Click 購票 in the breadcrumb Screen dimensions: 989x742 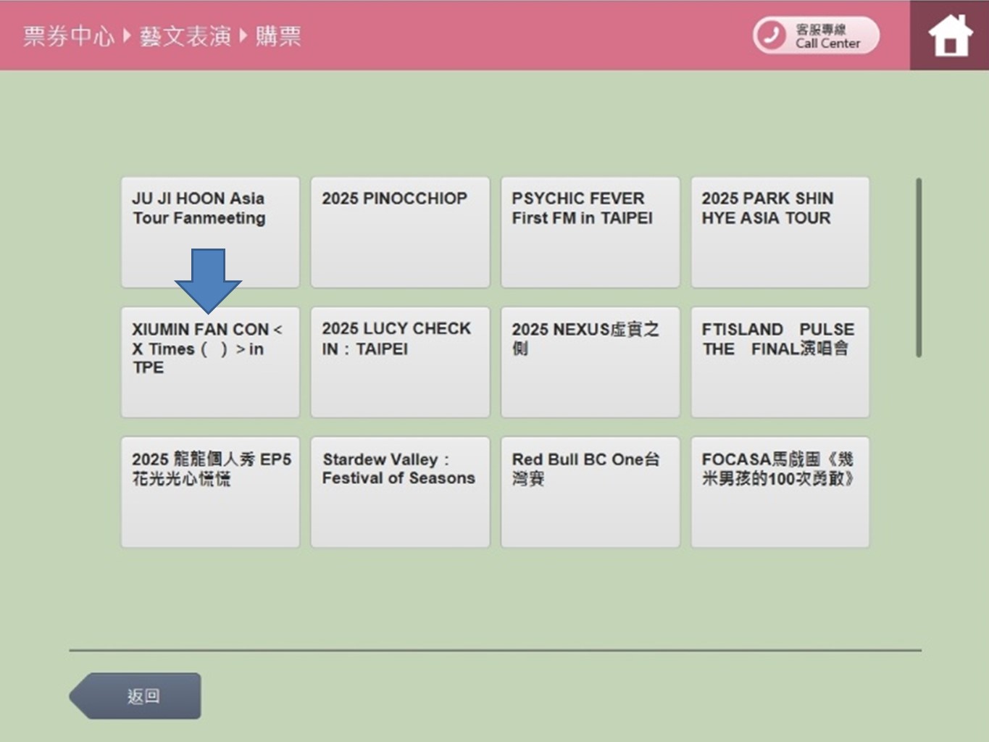(x=278, y=36)
